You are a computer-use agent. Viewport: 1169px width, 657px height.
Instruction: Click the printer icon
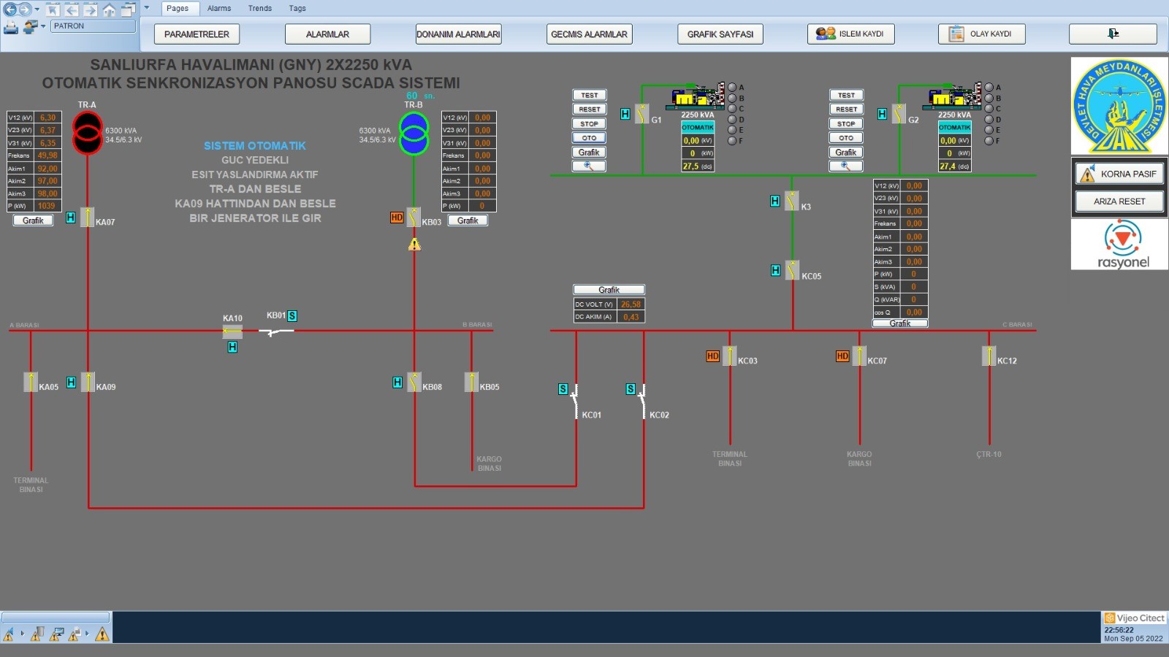click(x=11, y=27)
